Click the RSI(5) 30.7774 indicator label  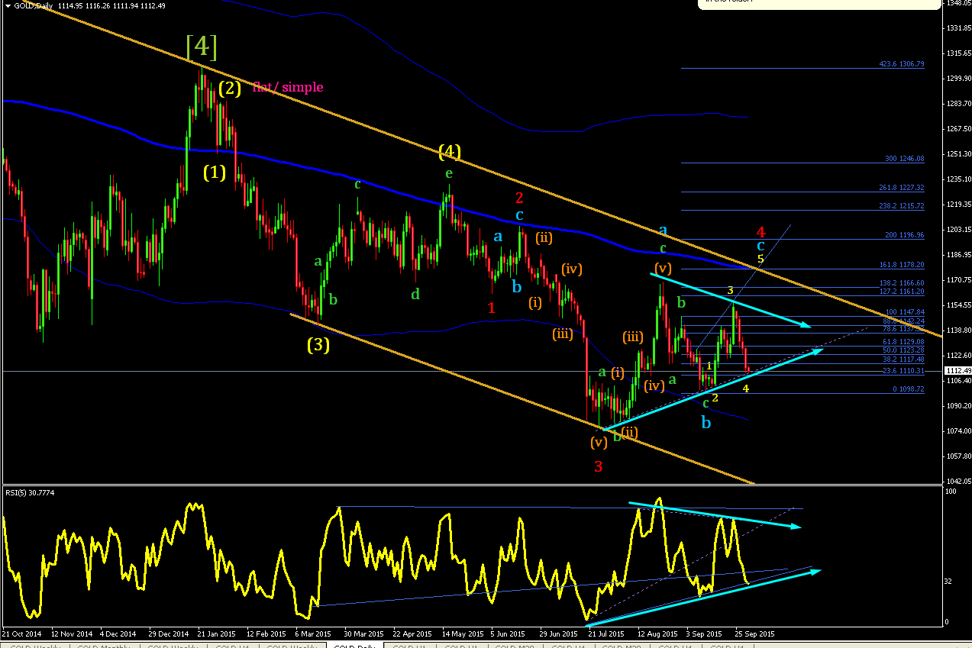(31, 493)
